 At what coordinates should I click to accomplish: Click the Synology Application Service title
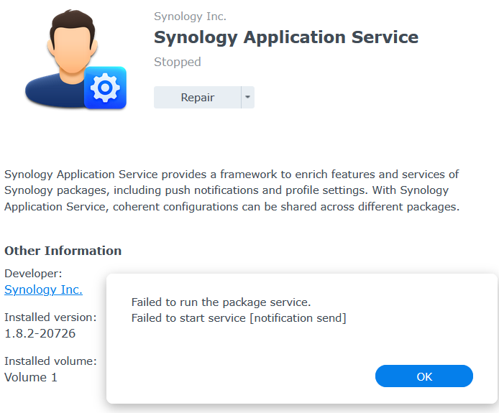(x=286, y=37)
